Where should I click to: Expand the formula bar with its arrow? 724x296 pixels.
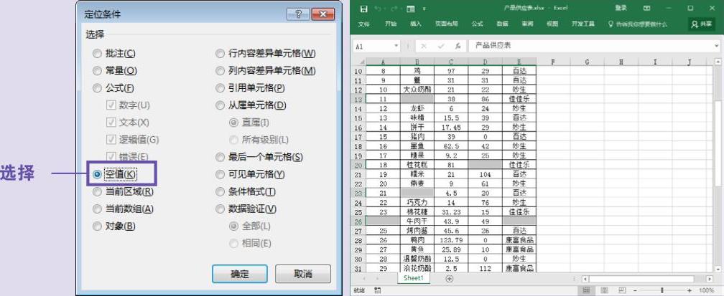(x=717, y=46)
